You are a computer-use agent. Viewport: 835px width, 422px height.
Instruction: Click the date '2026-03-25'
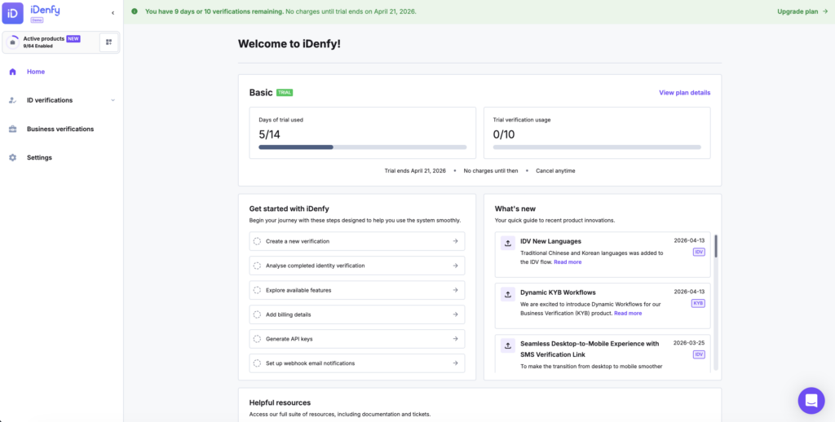[689, 343]
